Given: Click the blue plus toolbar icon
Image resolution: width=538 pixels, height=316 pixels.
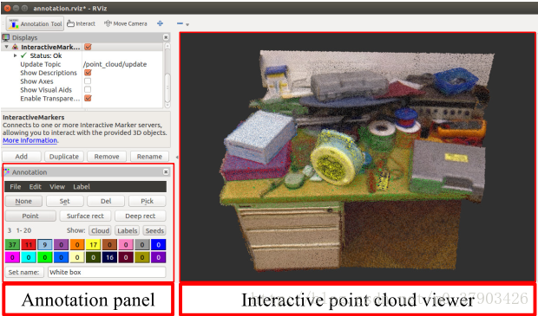Looking at the screenshot, I should (160, 23).
